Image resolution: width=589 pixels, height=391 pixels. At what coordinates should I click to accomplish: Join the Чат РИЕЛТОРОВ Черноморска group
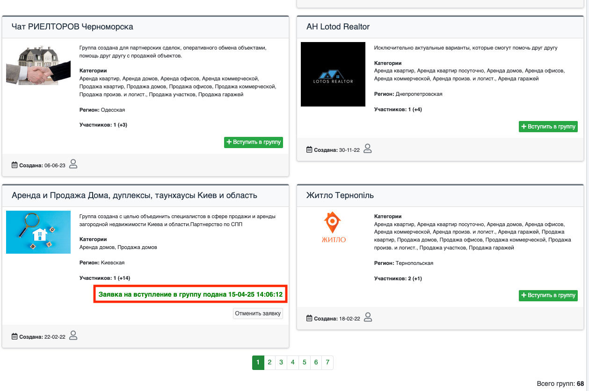(x=254, y=142)
